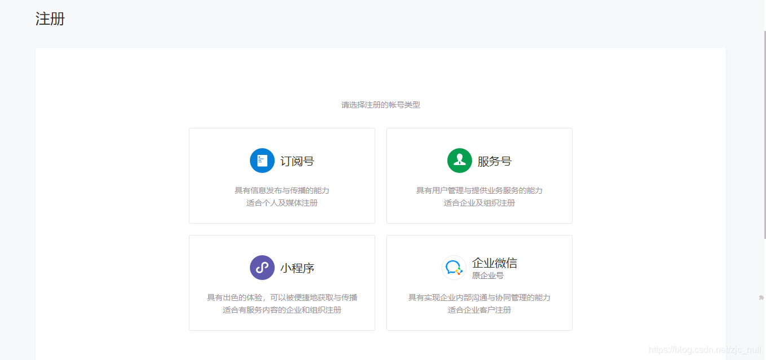Screen dimensions: 766x360
Task: Select the 订阅号 account type title
Action: (297, 161)
